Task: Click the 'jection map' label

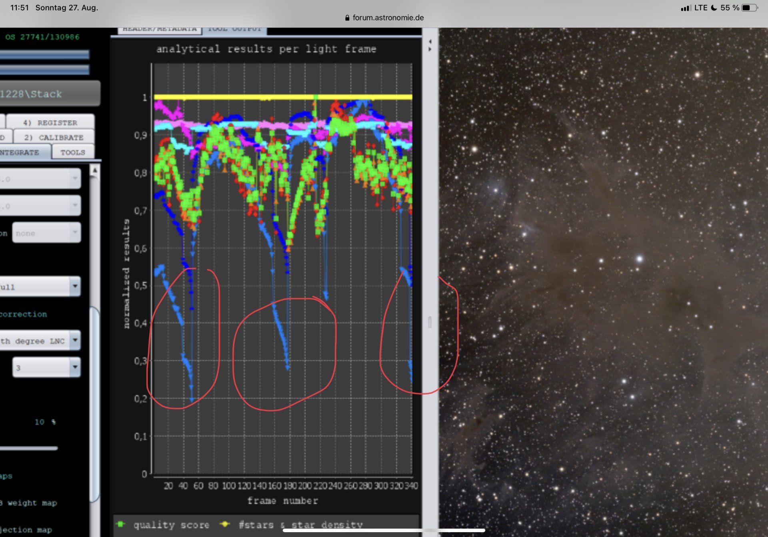Action: (x=26, y=530)
